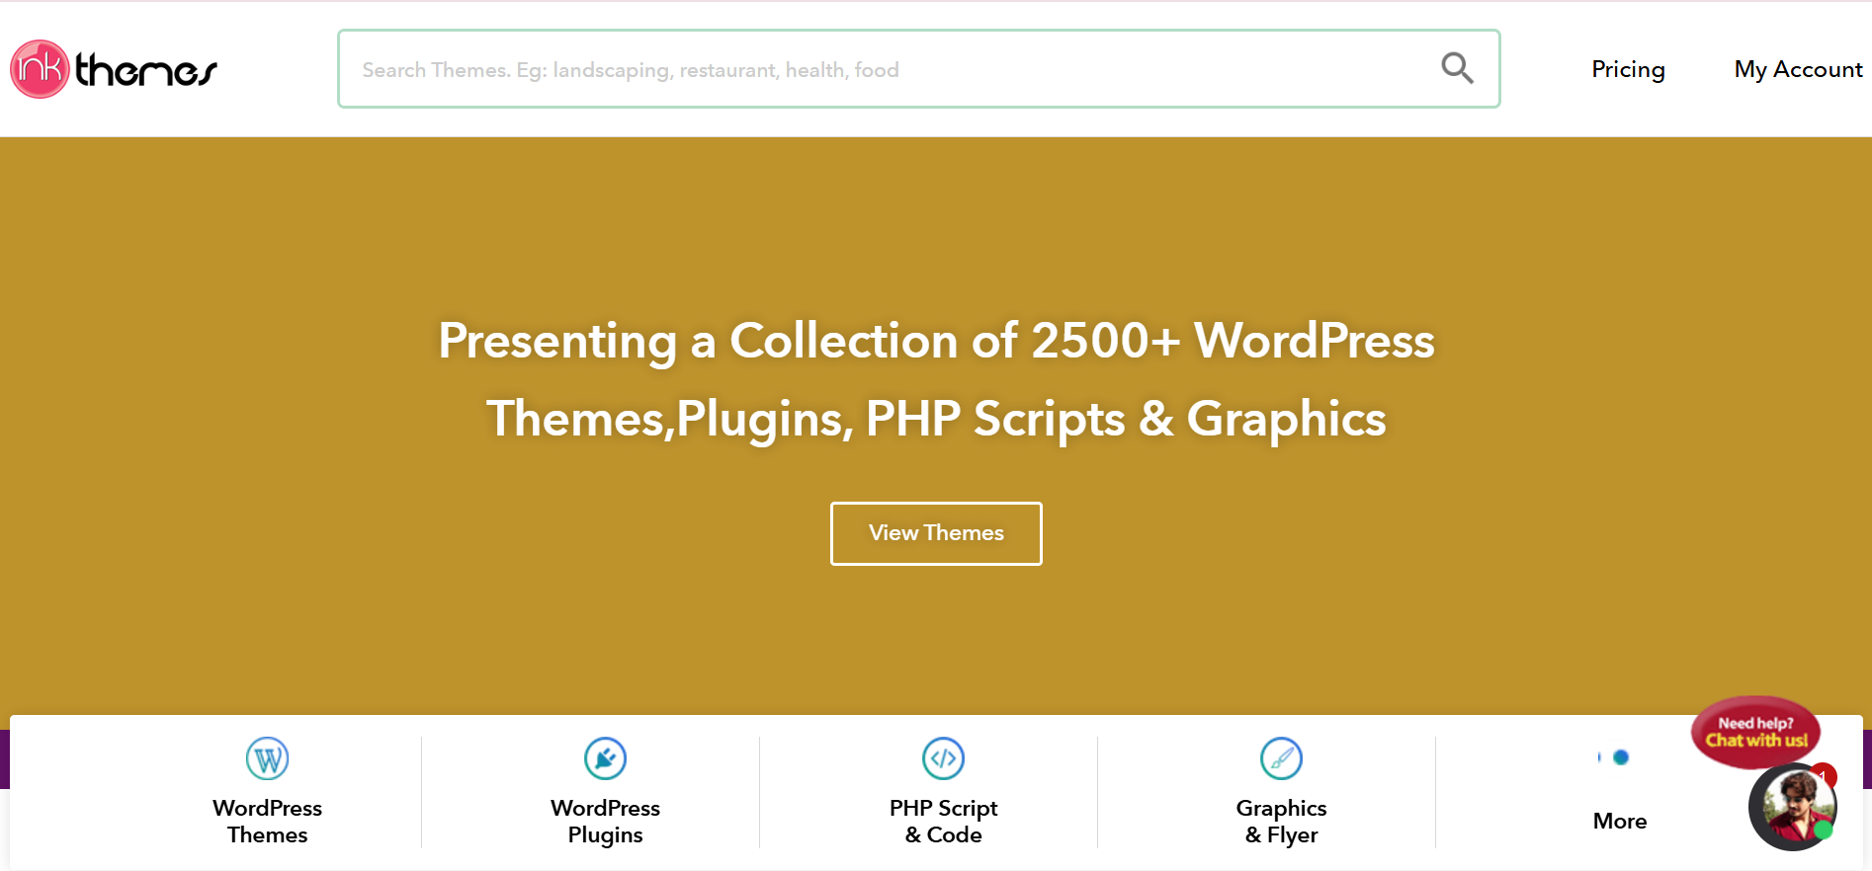Select Graphics & Flyer label
The image size is (1872, 871).
point(1281,822)
